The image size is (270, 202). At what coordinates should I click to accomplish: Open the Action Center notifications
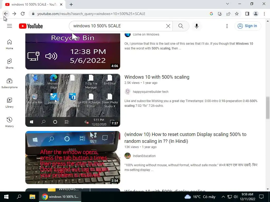[261, 197]
